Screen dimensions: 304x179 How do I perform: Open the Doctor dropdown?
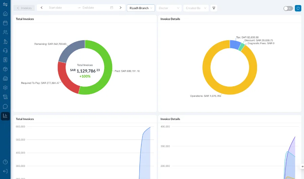169,8
